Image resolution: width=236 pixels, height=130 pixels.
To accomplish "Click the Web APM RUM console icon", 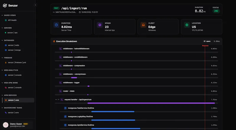I will coord(6,88).
